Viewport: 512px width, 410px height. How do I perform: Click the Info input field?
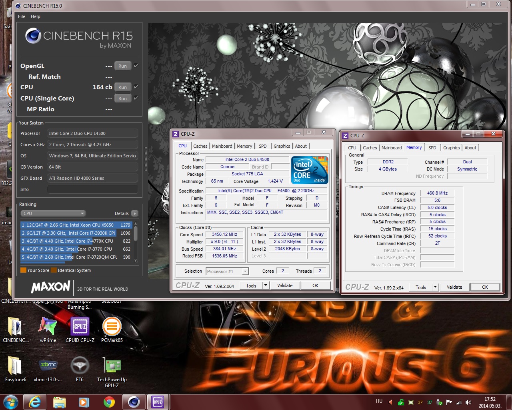tap(92, 189)
